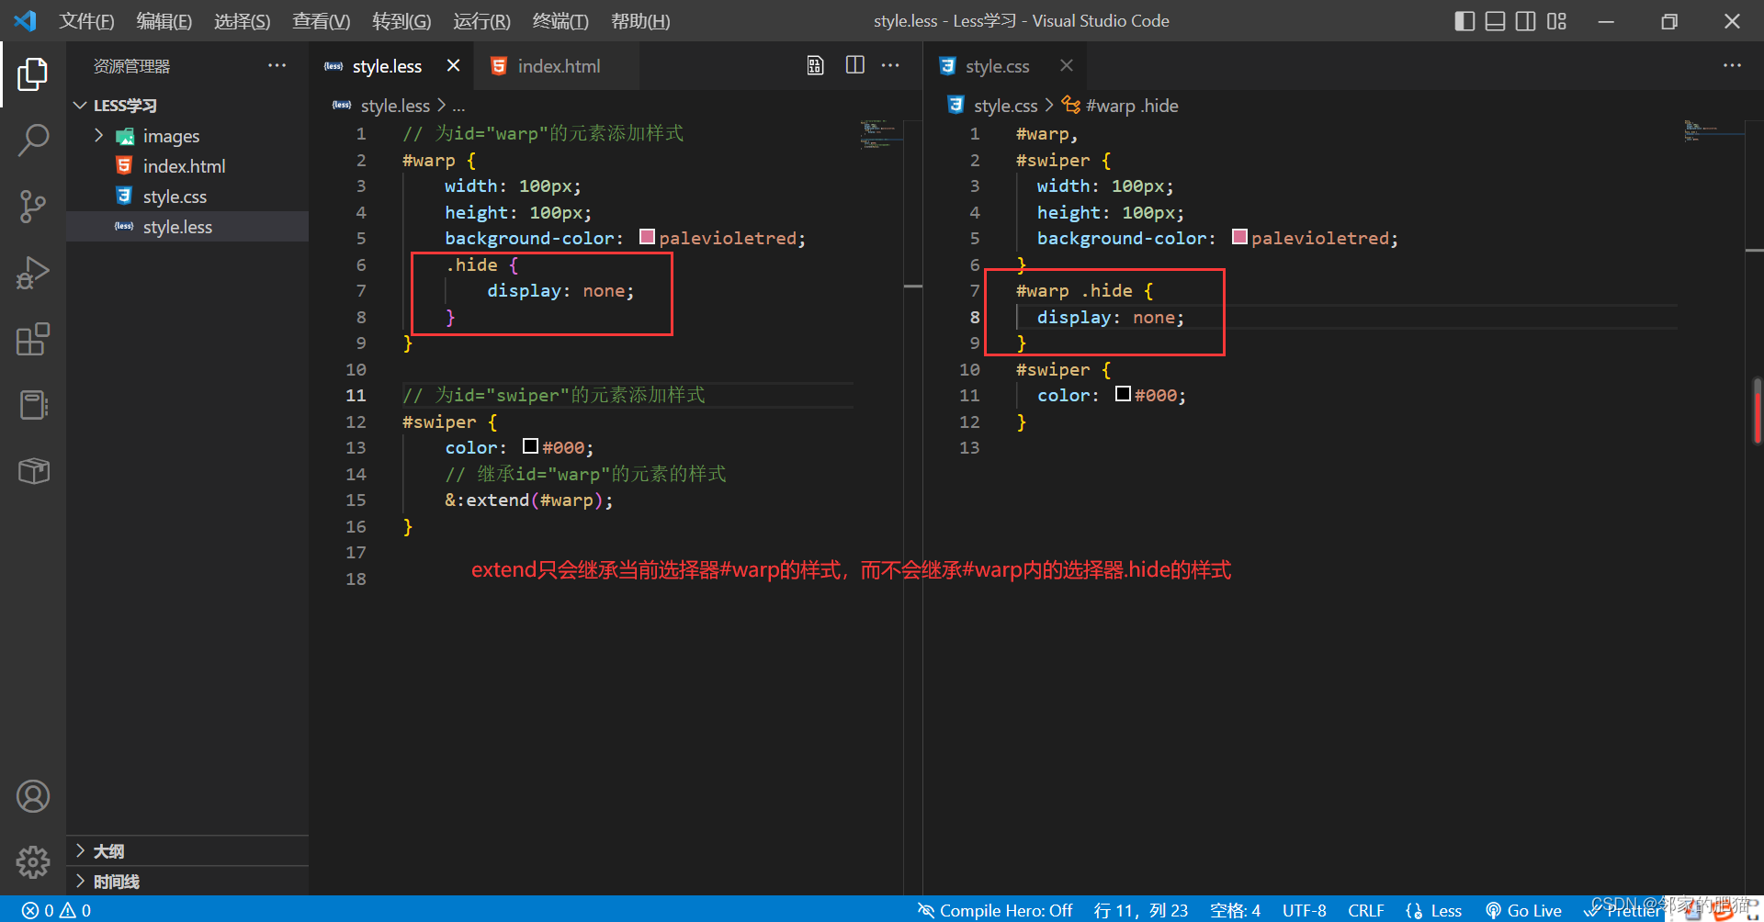Viewport: 1764px width, 922px height.
Task: Click UTF-8 encoding selector
Action: click(x=1304, y=910)
